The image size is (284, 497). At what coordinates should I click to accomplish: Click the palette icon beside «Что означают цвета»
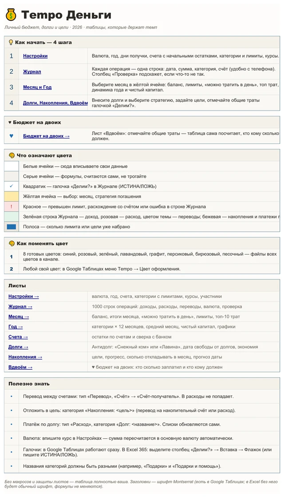(x=12, y=155)
